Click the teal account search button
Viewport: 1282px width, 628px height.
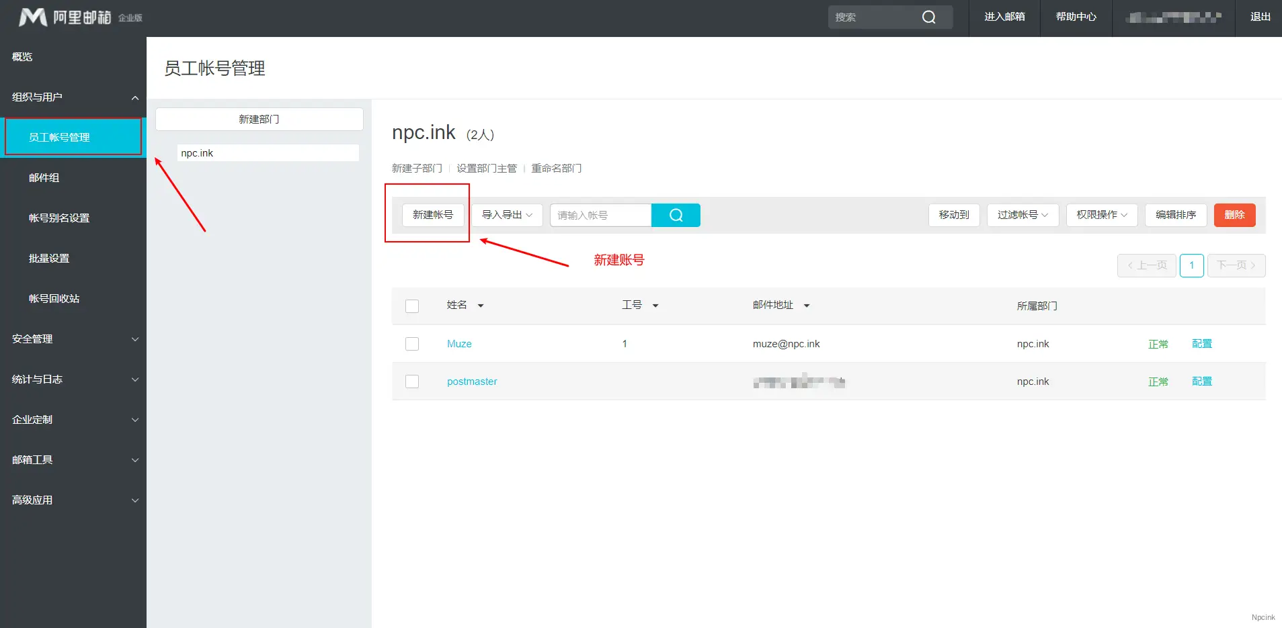[676, 215]
